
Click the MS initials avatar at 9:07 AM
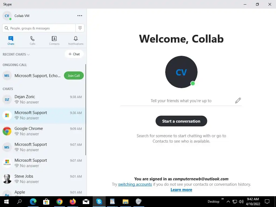point(7,147)
